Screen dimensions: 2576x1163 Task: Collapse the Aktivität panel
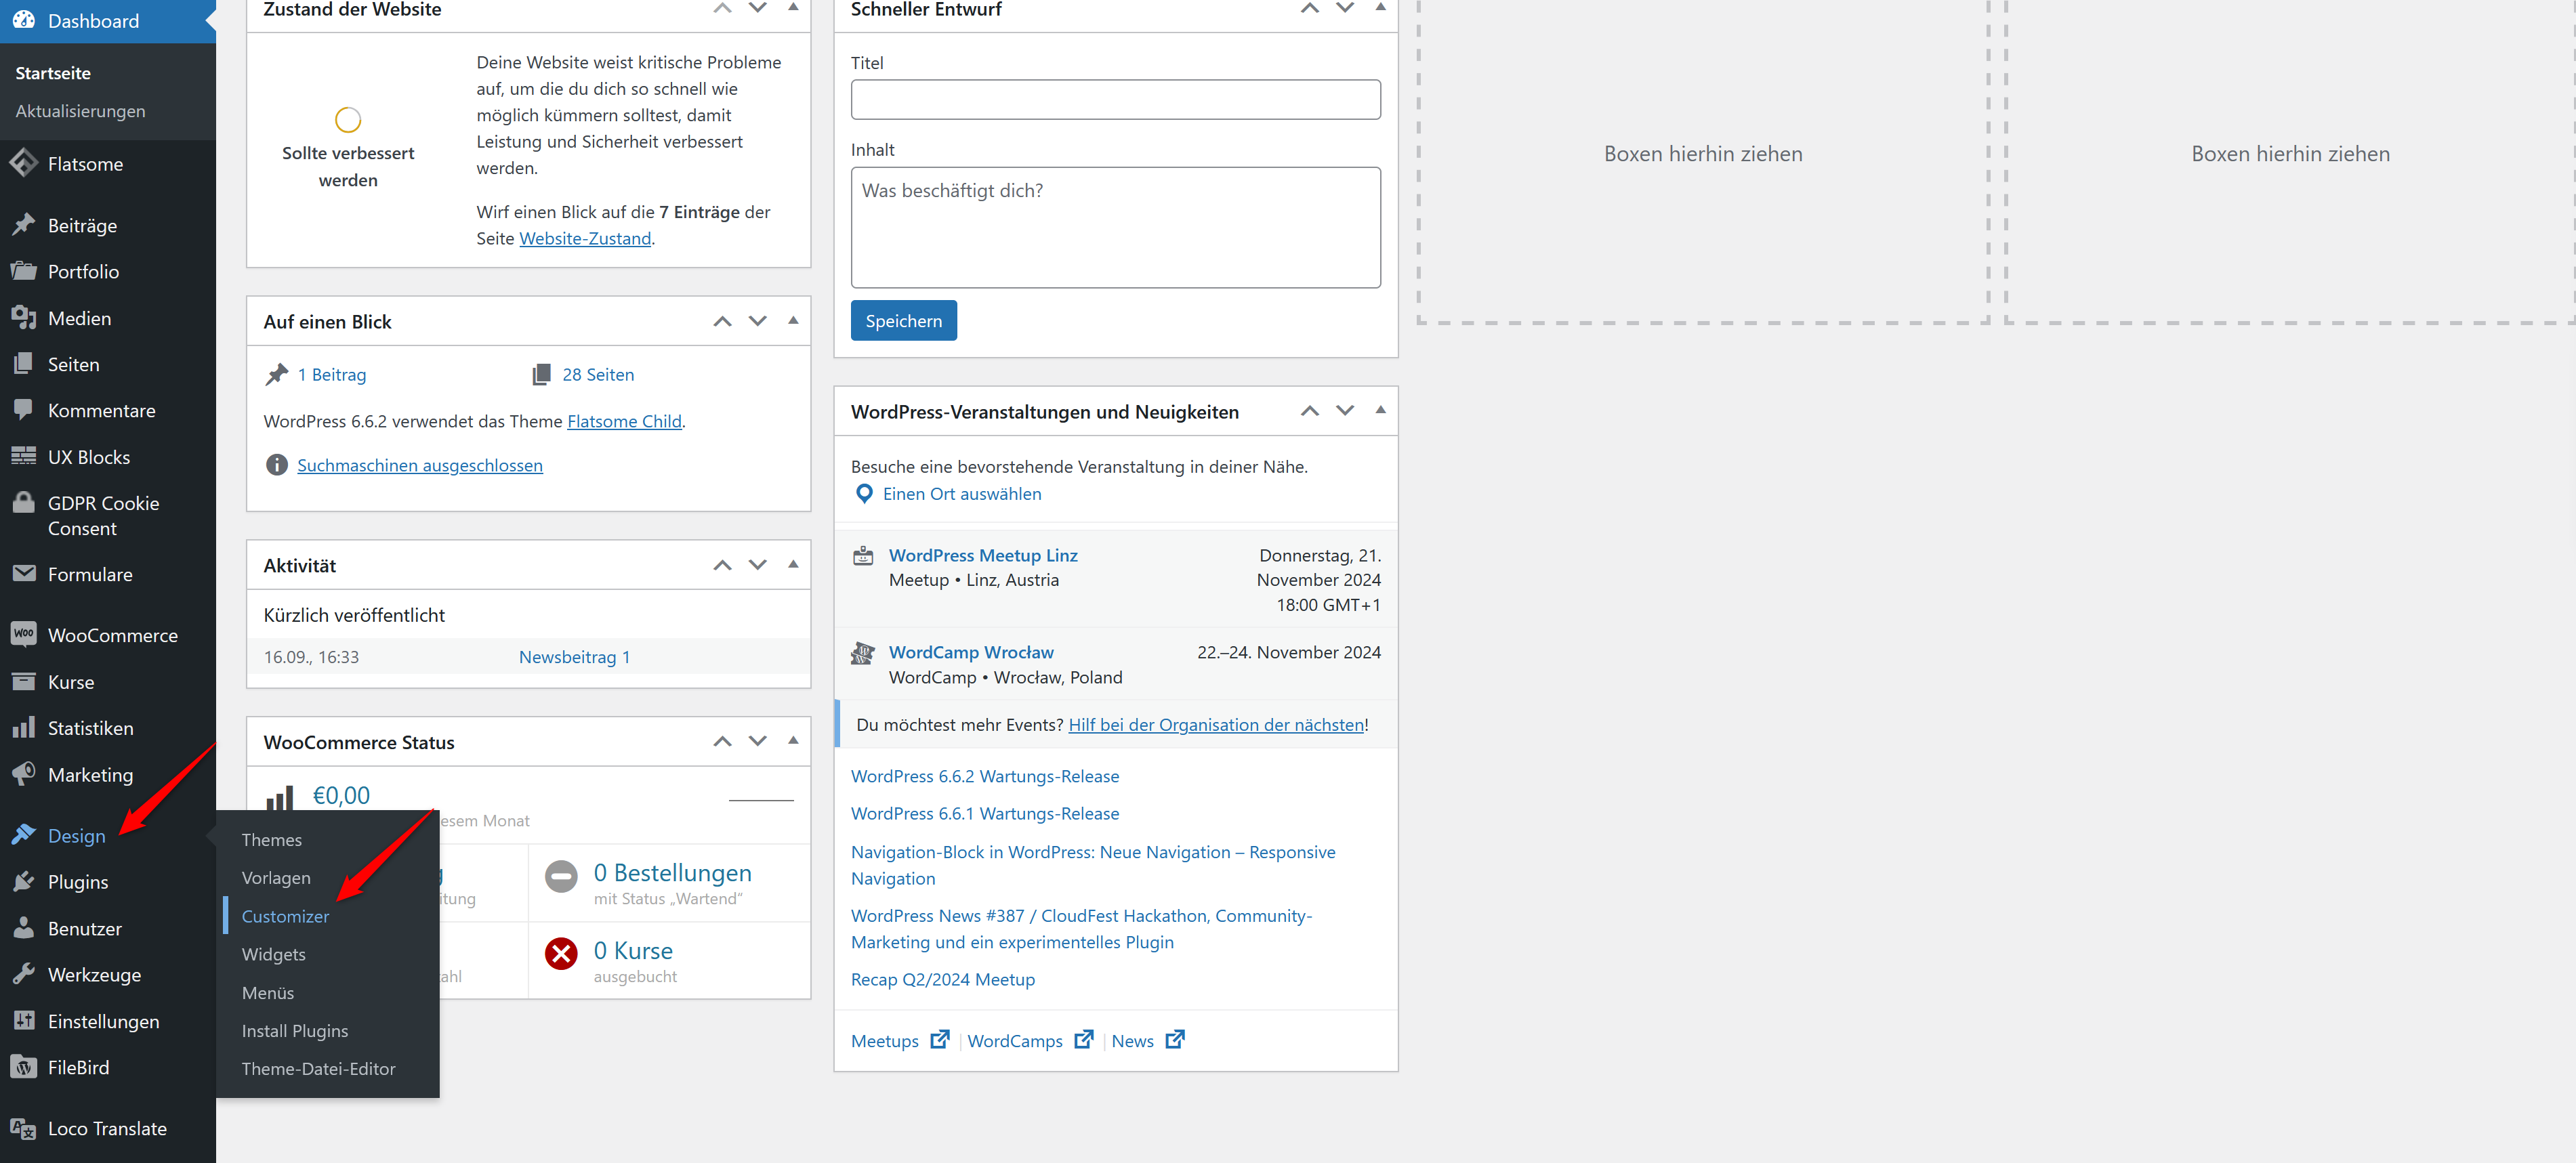[793, 564]
